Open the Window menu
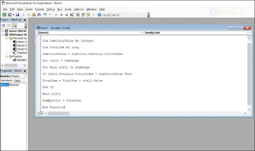Screen dimensions: 255x151 [x=91, y=9]
